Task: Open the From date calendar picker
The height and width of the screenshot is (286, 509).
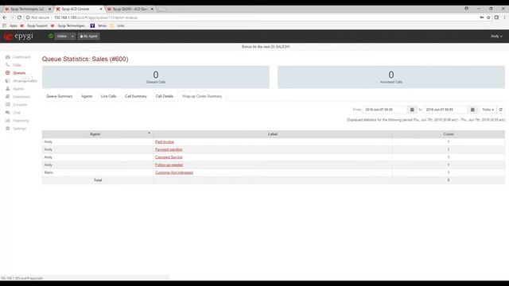Action: 412,110
